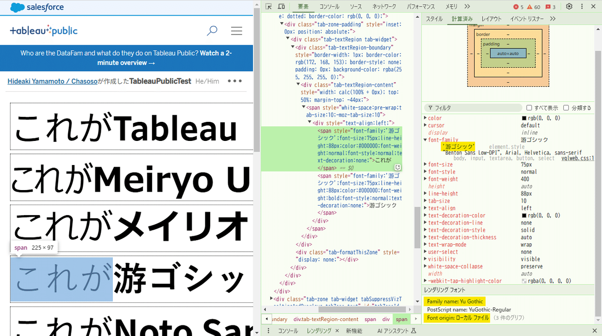Open the vqlweb.css:1 source link

click(x=577, y=158)
